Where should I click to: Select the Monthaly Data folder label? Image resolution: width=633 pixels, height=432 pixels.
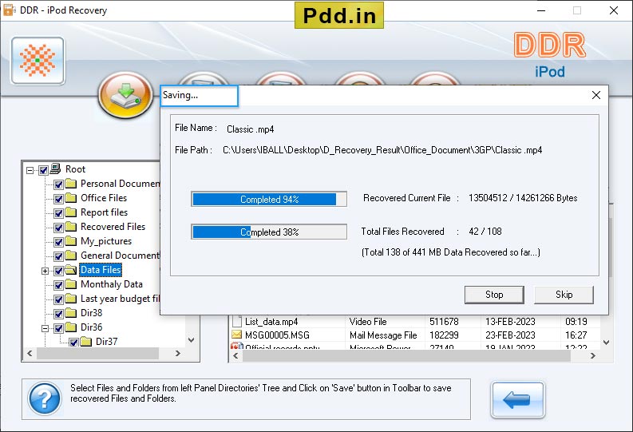[x=112, y=284]
